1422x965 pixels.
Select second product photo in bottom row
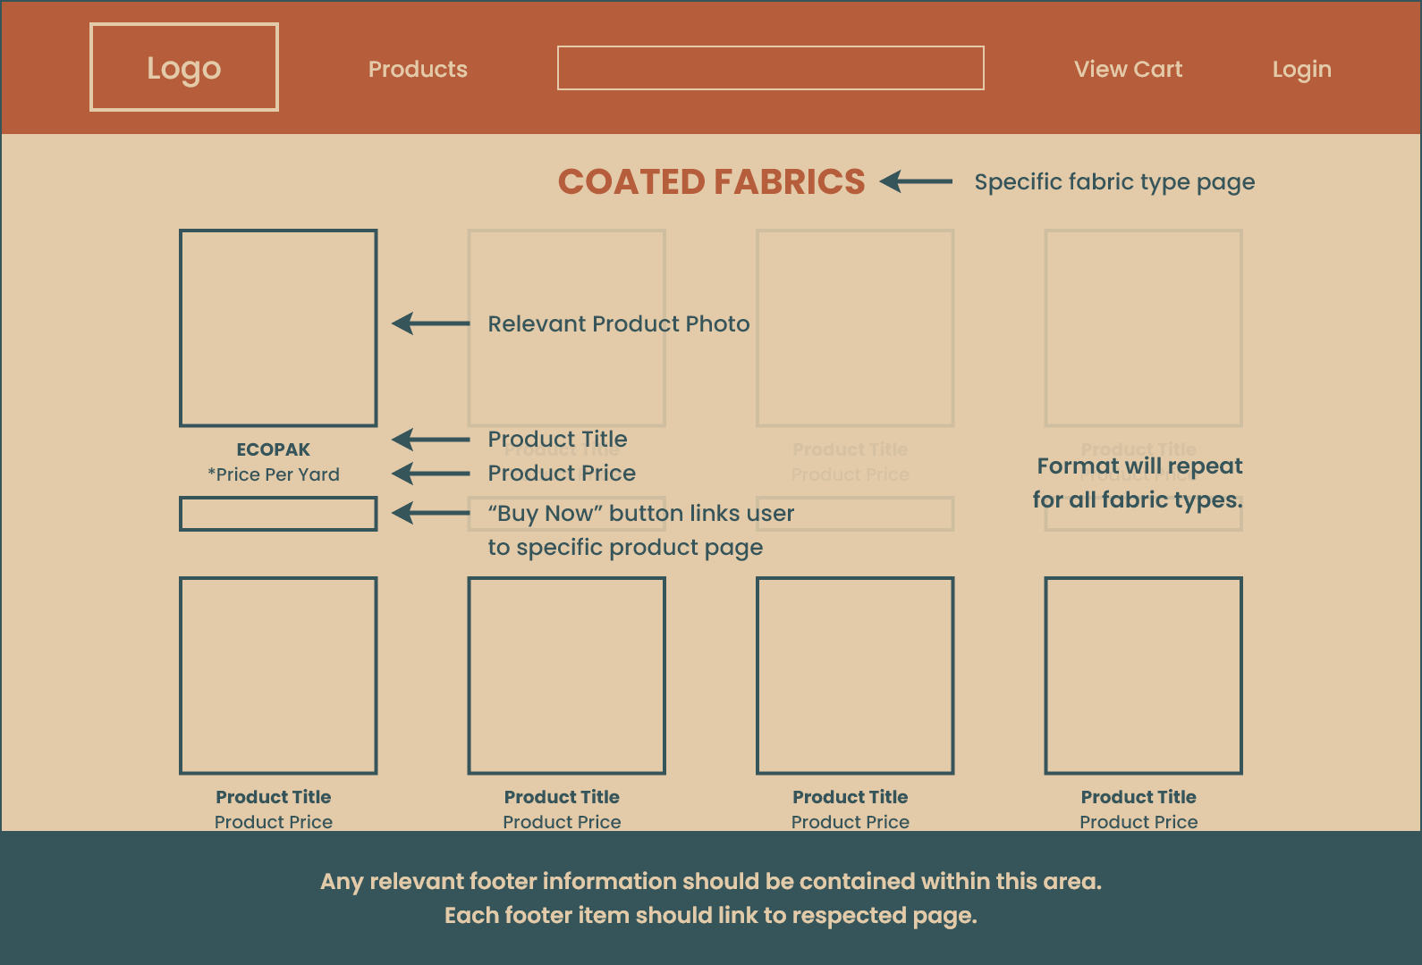point(566,675)
